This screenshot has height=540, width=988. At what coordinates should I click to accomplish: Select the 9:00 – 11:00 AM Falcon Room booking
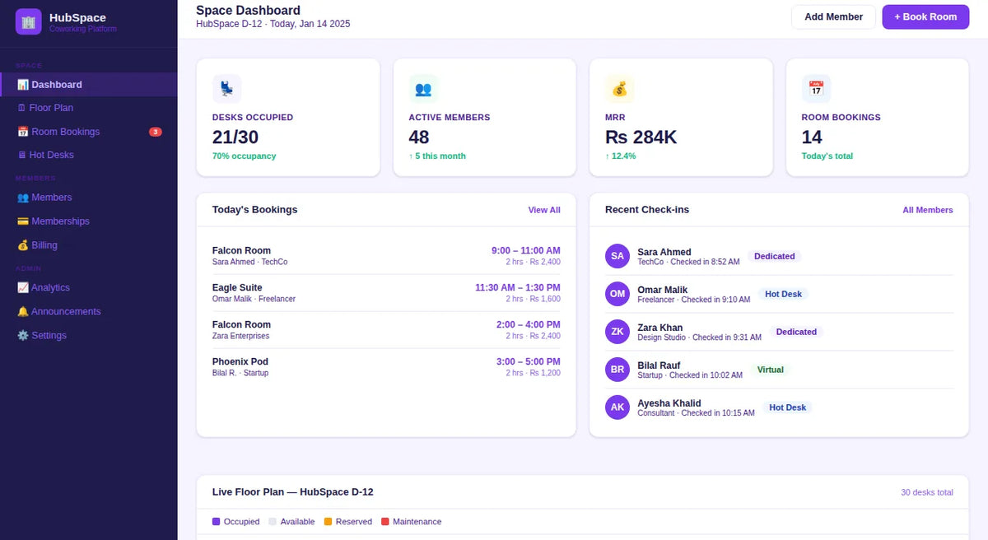(x=386, y=256)
